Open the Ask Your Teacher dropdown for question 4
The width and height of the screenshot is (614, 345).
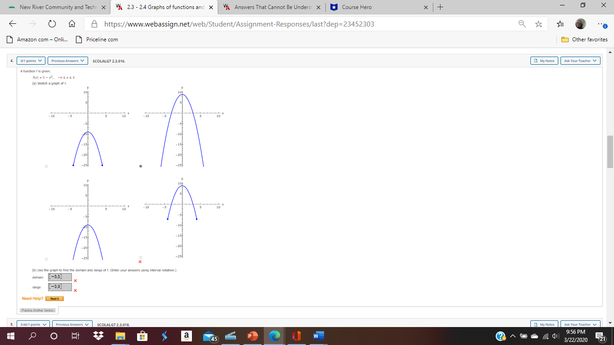pos(580,61)
